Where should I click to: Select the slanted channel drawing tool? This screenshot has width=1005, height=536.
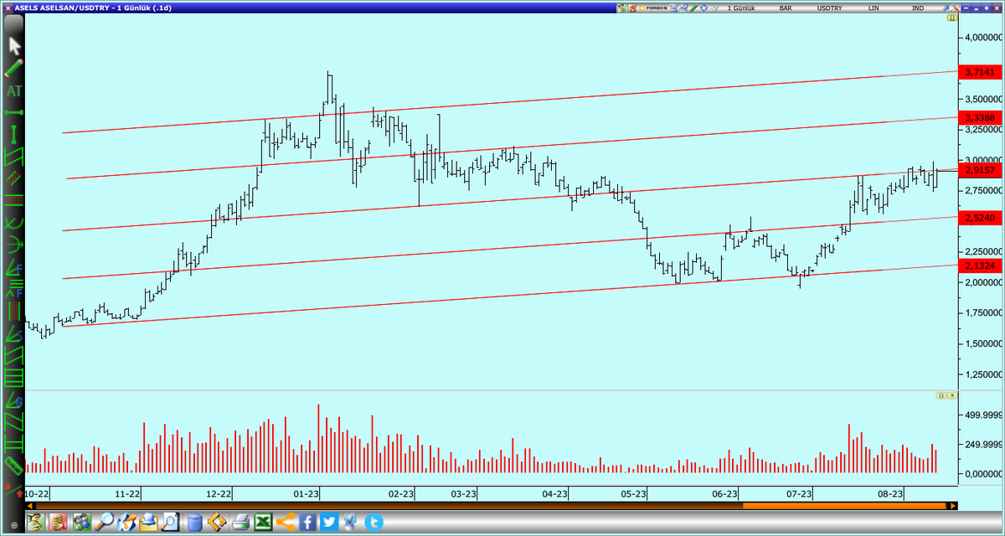click(x=14, y=157)
